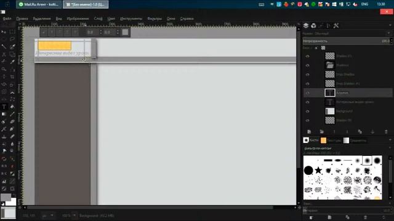Open the Выделение menu

pyautogui.click(x=42, y=18)
